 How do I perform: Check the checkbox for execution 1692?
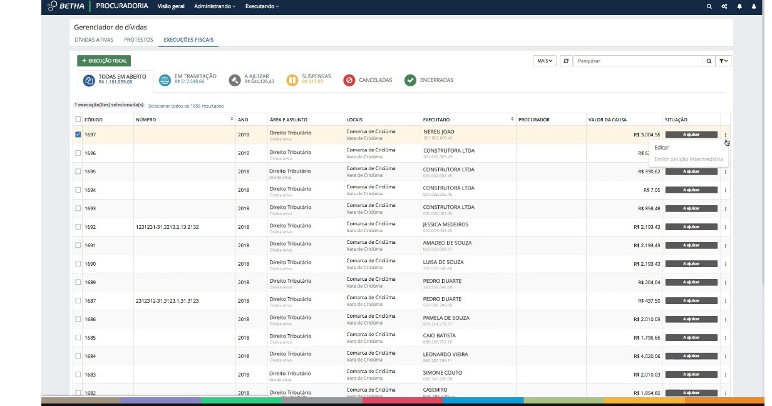(78, 227)
